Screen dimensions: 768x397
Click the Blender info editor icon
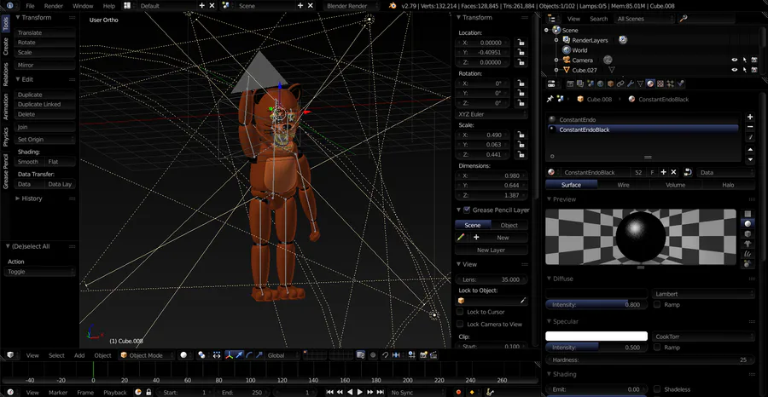9,6
